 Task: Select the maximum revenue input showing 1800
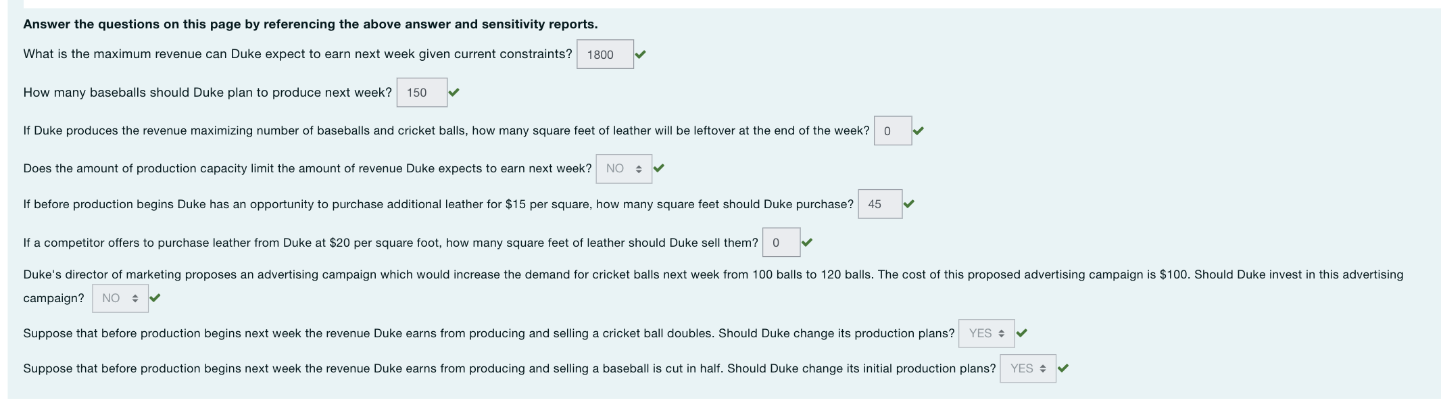point(605,55)
